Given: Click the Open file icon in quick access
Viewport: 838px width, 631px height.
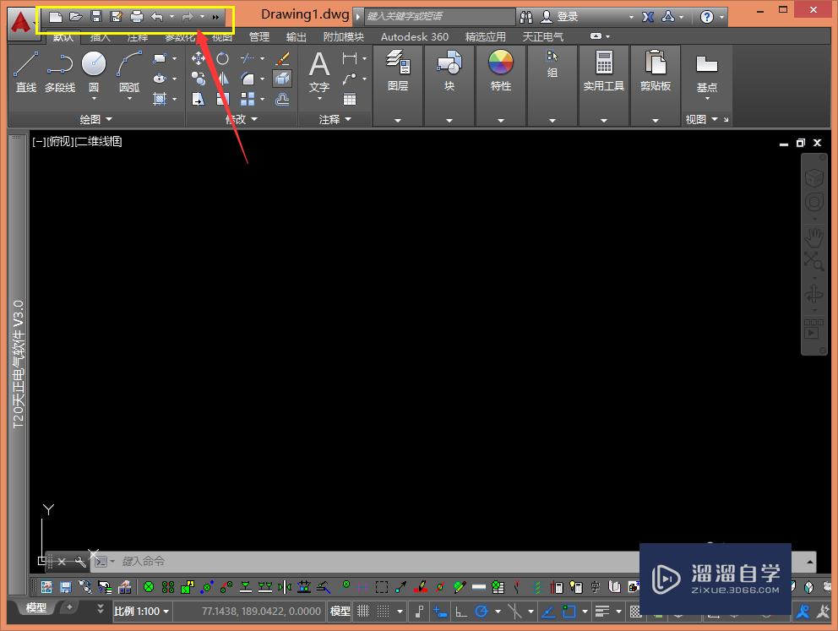Looking at the screenshot, I should (x=76, y=17).
